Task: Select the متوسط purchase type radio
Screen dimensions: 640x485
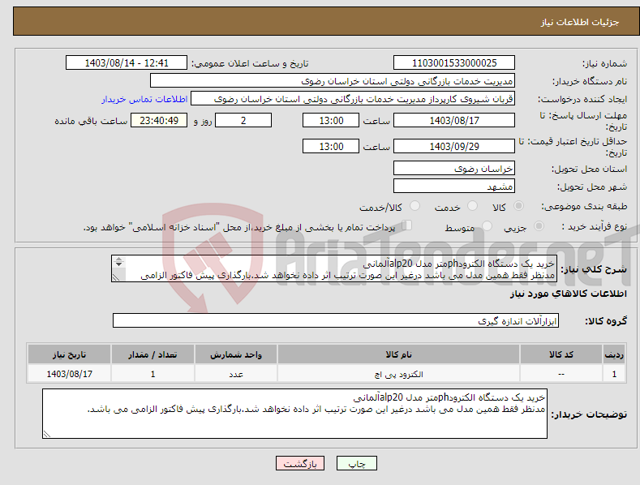Action: 487,226
